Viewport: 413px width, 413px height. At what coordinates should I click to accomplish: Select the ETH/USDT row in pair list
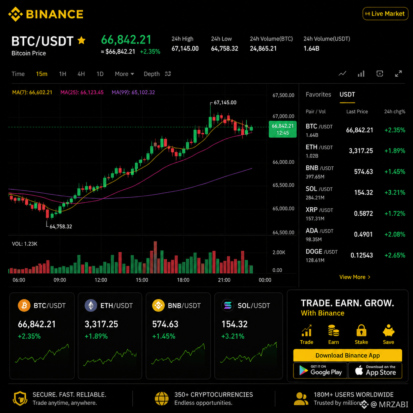click(x=355, y=151)
